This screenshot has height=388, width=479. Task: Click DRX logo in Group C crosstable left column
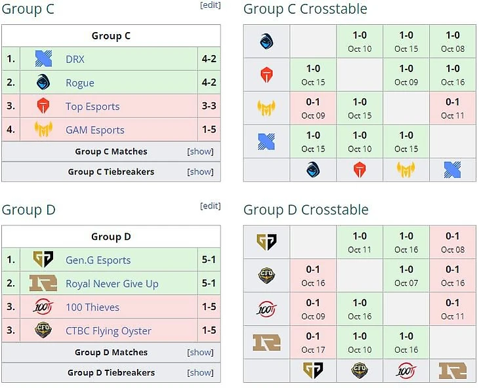coord(266,142)
